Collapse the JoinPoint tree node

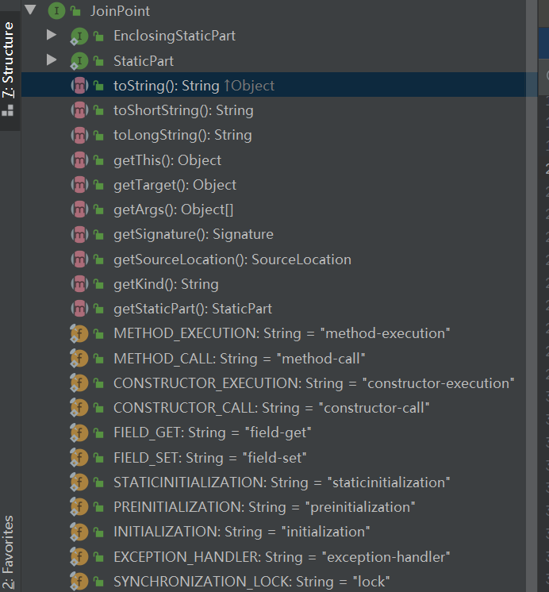point(30,10)
